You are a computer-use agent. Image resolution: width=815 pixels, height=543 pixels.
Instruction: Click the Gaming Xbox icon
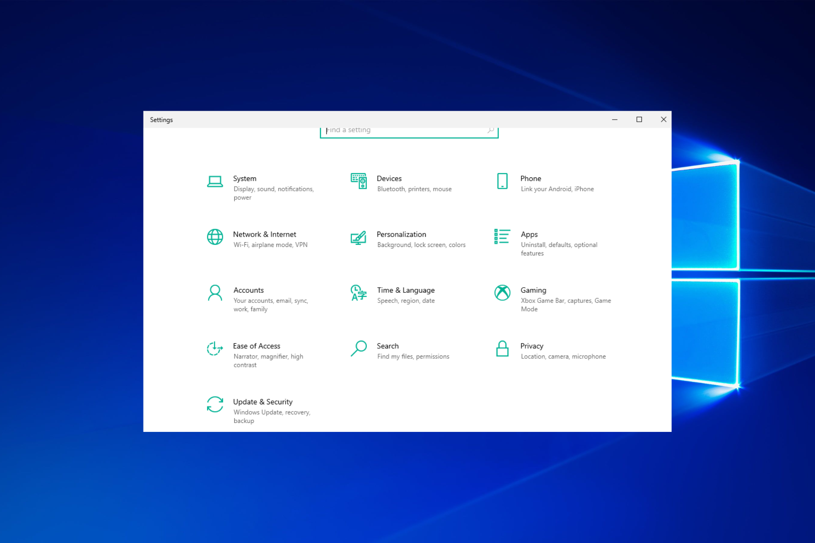502,293
